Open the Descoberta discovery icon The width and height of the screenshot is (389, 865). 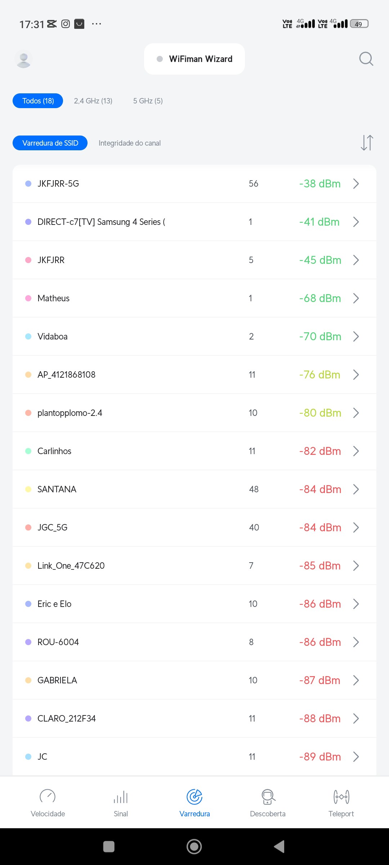click(x=268, y=797)
